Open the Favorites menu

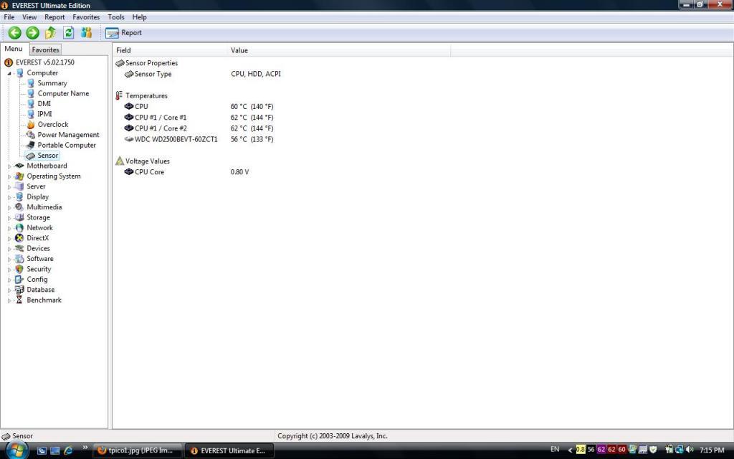[x=86, y=17]
